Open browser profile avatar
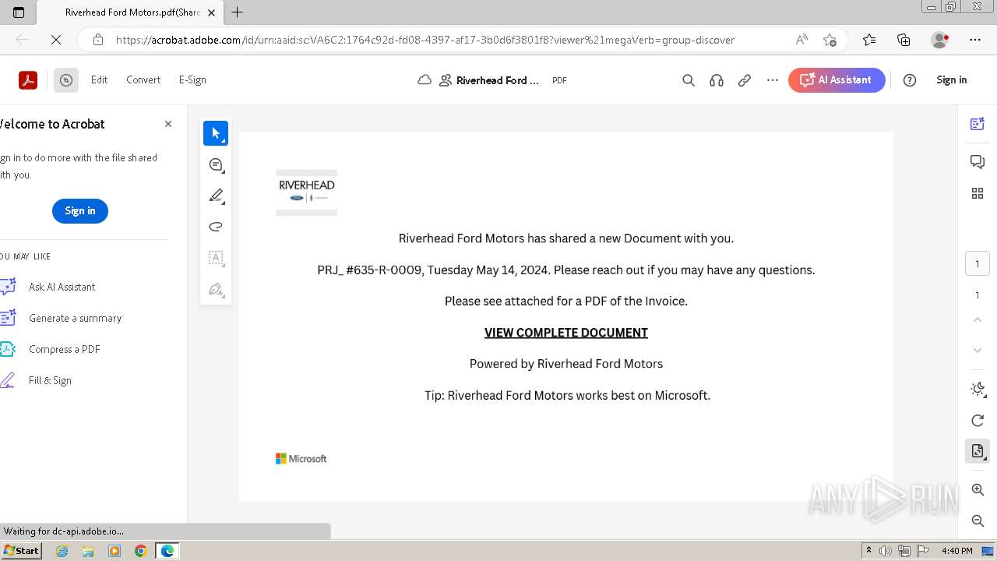 coord(940,40)
